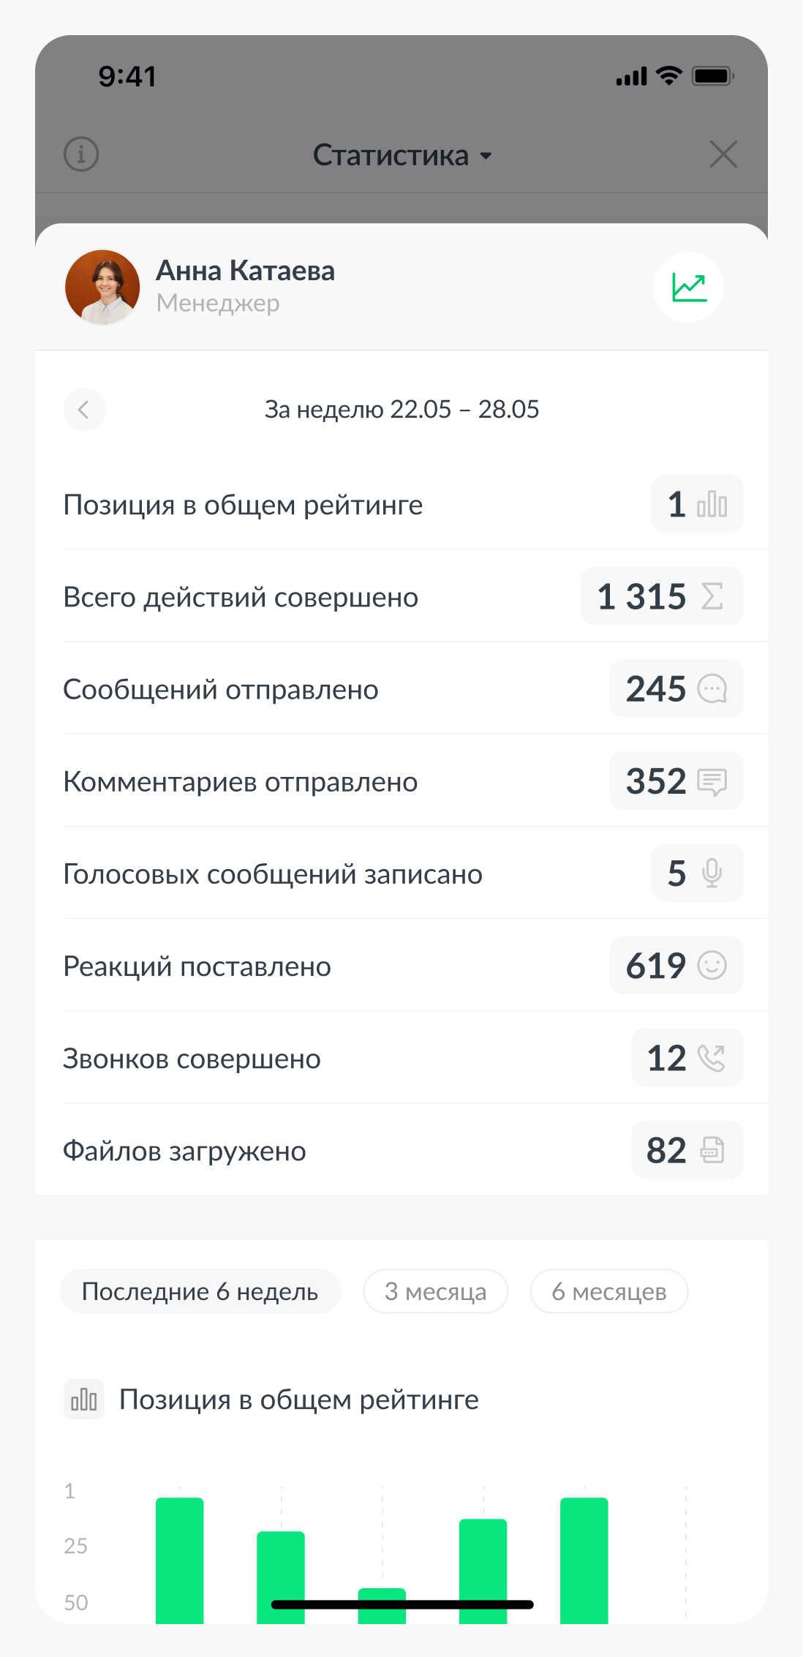Tap the reactions smiley icon
The height and width of the screenshot is (1657, 803).
click(x=712, y=965)
